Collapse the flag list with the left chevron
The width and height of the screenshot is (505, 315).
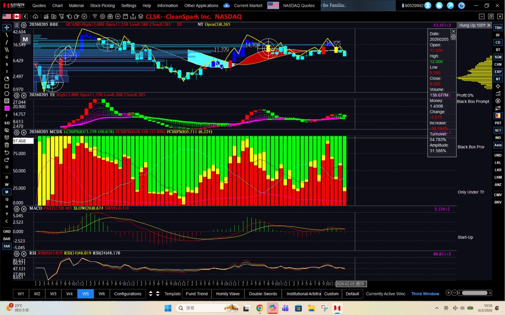point(25,16)
